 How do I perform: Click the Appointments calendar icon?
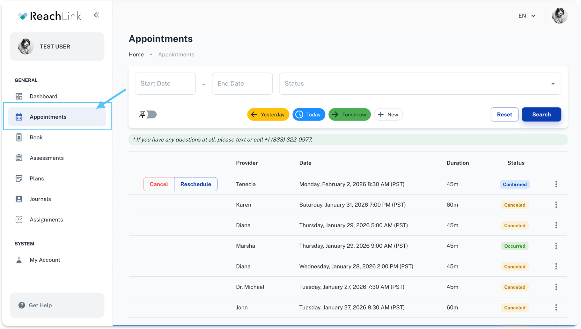point(19,117)
